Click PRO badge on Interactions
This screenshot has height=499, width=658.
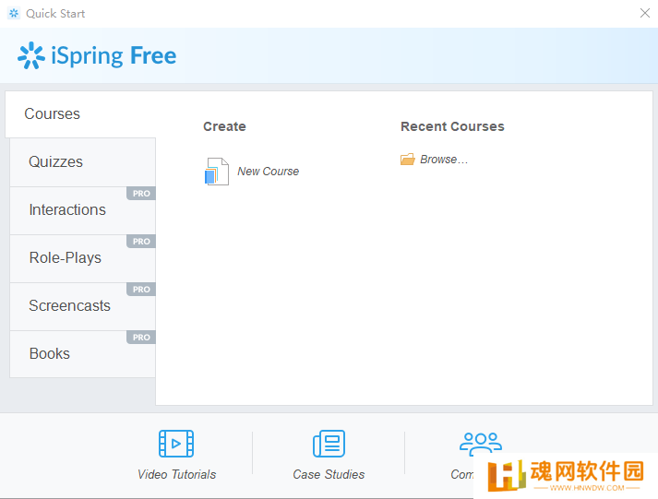coord(141,194)
